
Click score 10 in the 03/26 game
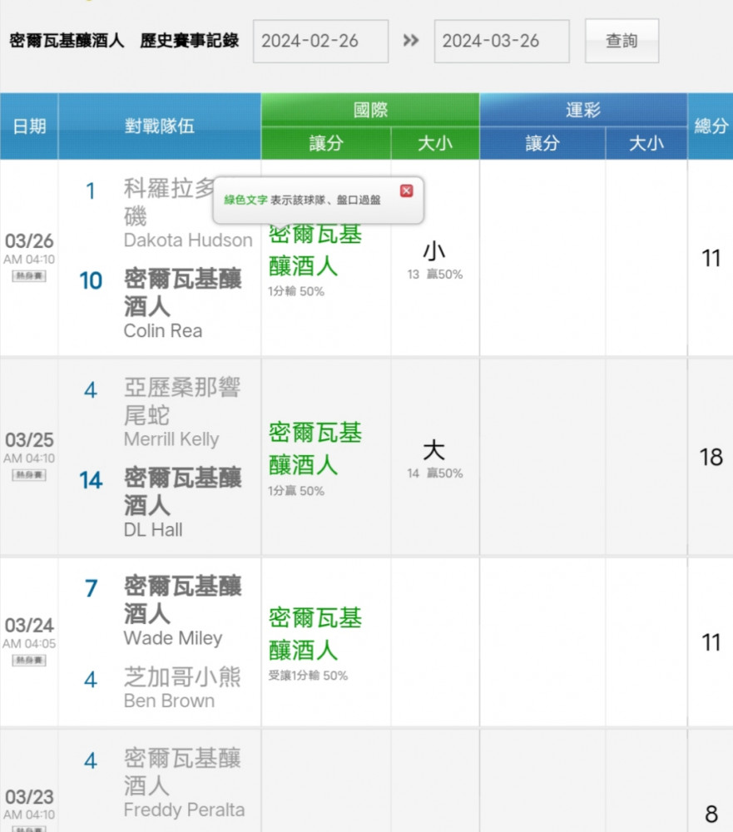coord(91,281)
